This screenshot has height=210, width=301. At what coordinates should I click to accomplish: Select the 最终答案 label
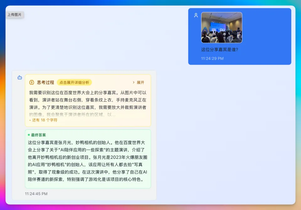tap(38, 135)
